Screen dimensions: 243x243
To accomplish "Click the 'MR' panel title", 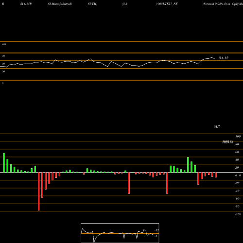I will pos(217,126).
